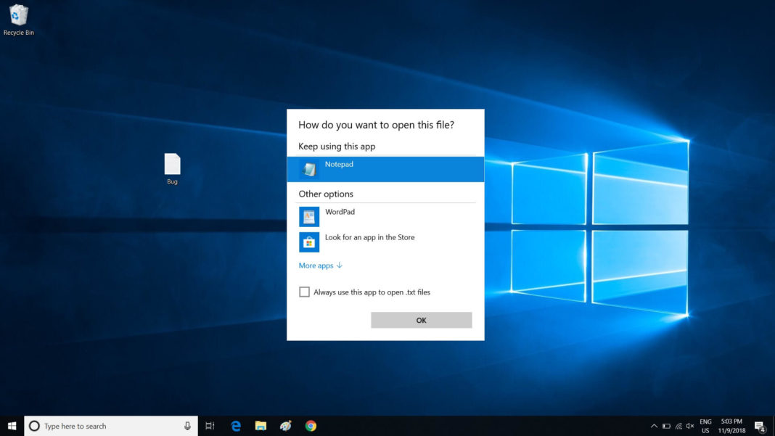Launch Microsoft Edge from the taskbar
This screenshot has height=436, width=775.
236,426
